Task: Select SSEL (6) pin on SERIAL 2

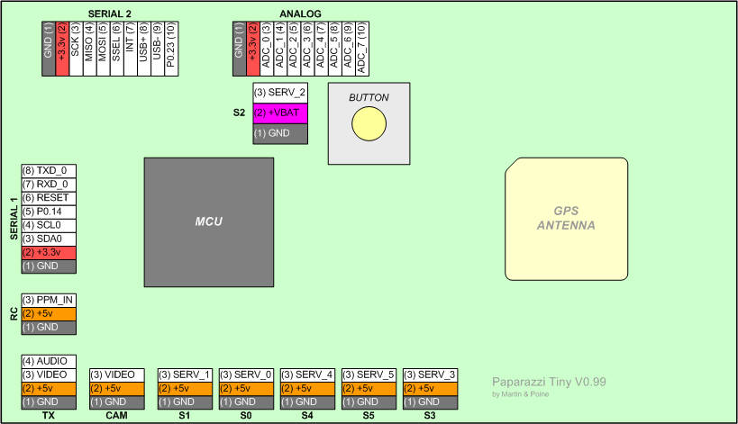Action: 117,49
